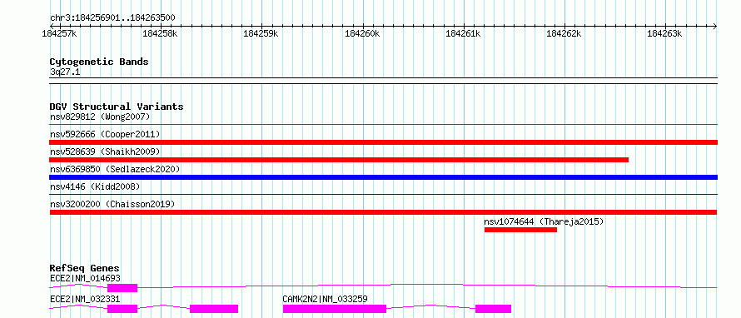Select the large CAMK2N2 exon block under its label
The width and height of the screenshot is (741, 318).
click(335, 309)
